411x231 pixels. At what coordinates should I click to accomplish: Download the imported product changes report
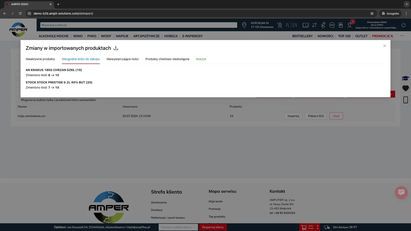pyautogui.click(x=116, y=48)
